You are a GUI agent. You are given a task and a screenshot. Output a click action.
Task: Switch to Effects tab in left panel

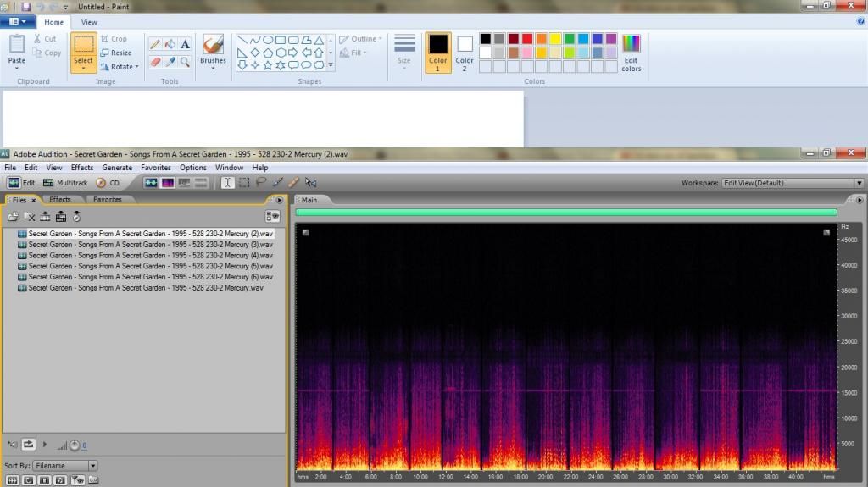point(60,199)
